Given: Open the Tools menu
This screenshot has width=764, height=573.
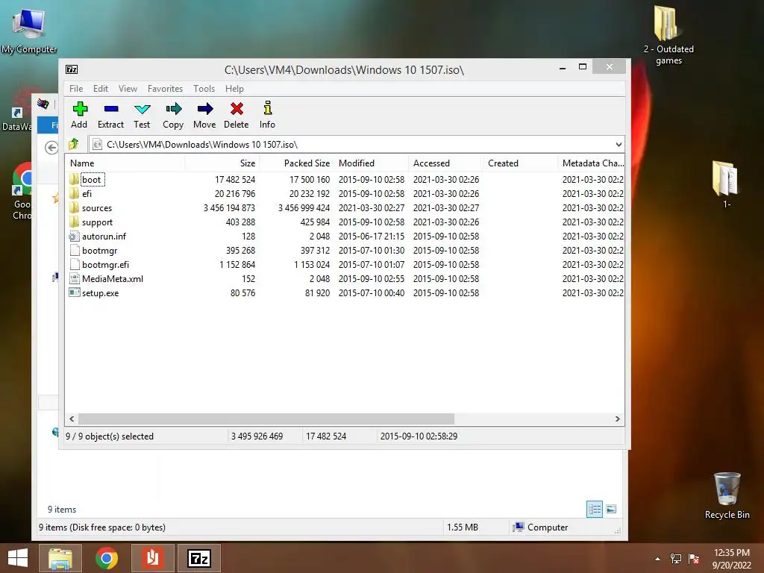Looking at the screenshot, I should [x=204, y=89].
